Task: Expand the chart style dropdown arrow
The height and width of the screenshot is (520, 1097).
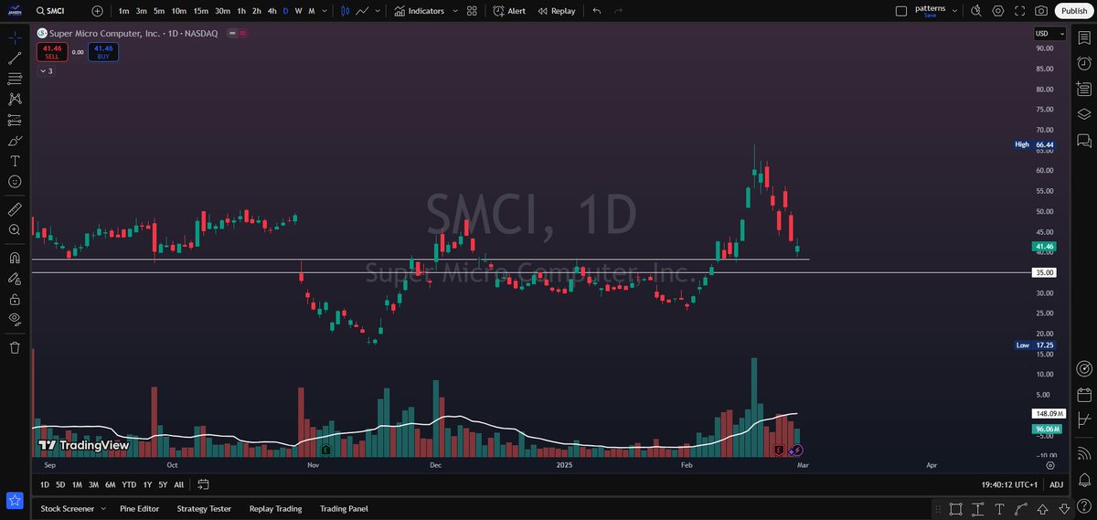Action: click(378, 11)
